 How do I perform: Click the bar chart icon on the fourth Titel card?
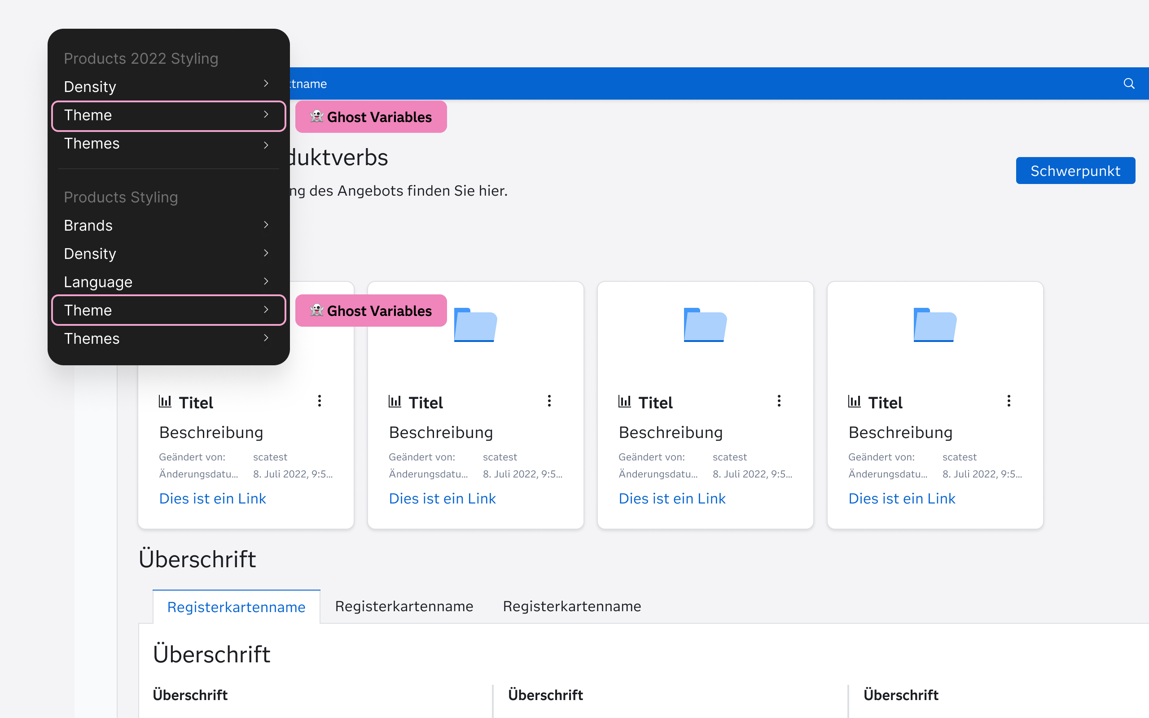coord(855,401)
